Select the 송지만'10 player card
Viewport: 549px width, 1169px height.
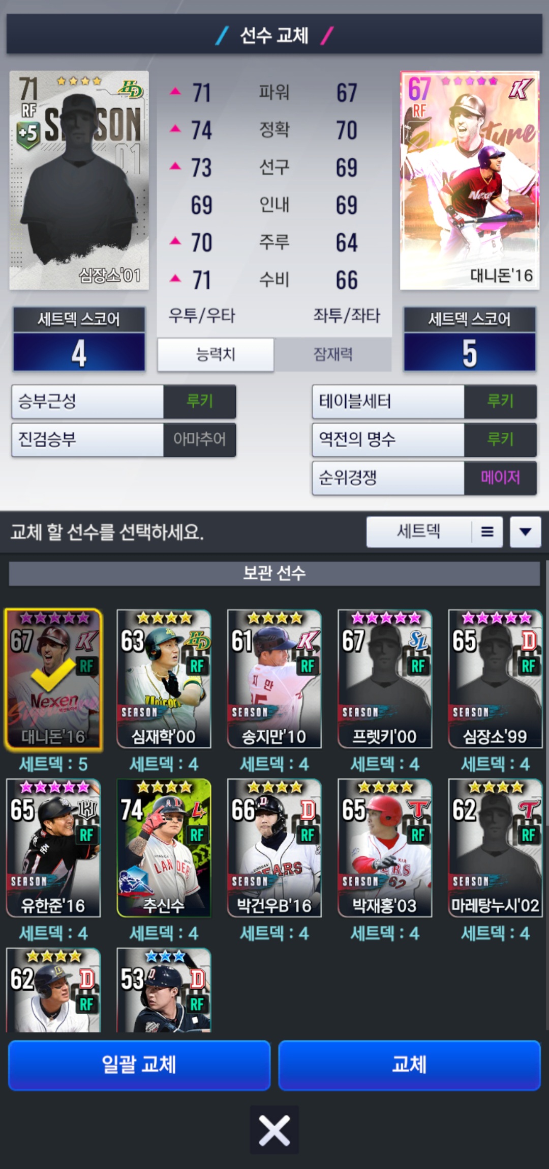(x=274, y=679)
